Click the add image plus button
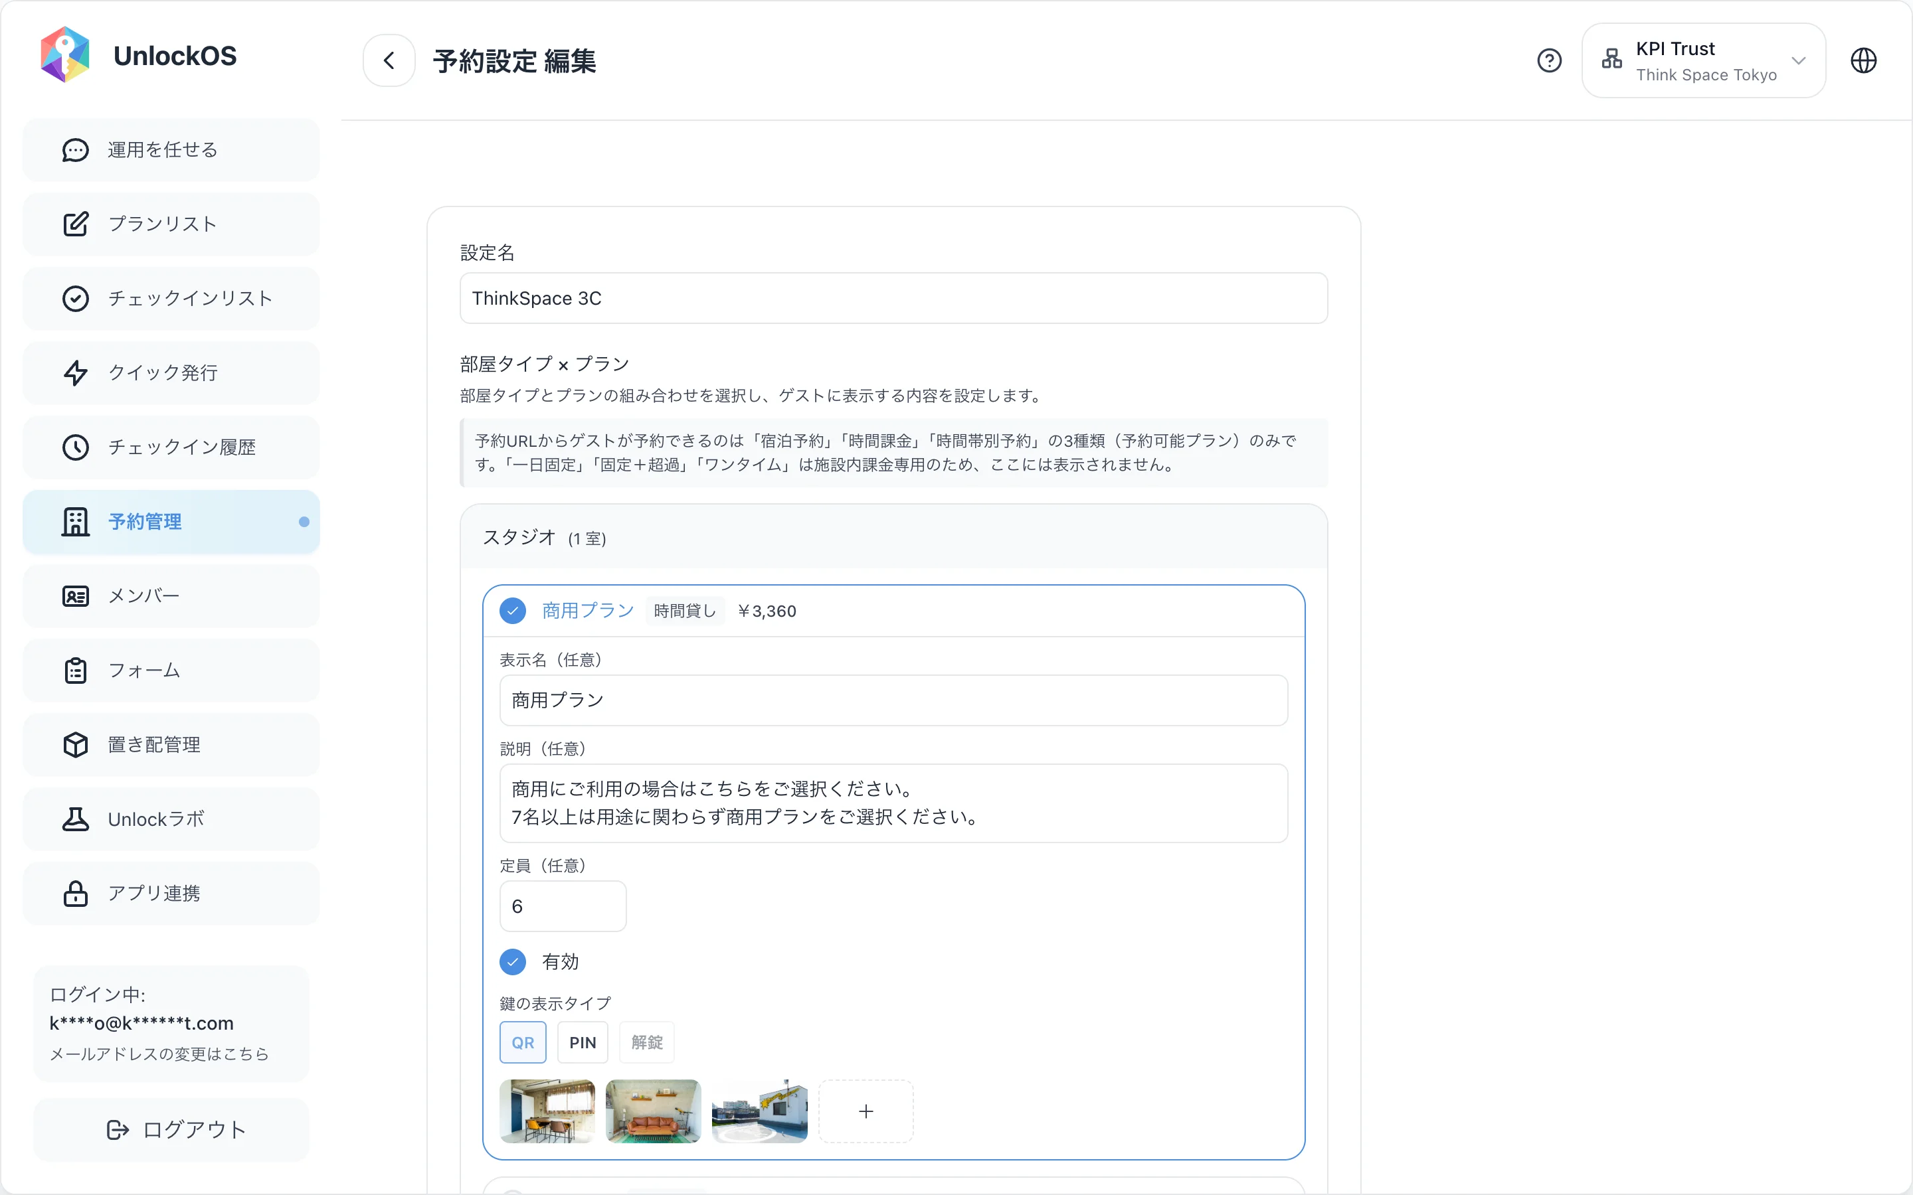The image size is (1913, 1195). [x=865, y=1111]
